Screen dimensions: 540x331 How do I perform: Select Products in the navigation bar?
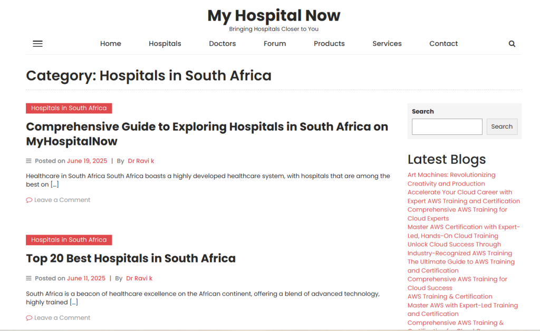[329, 44]
